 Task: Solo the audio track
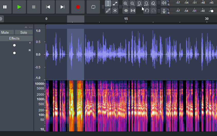click(x=24, y=32)
